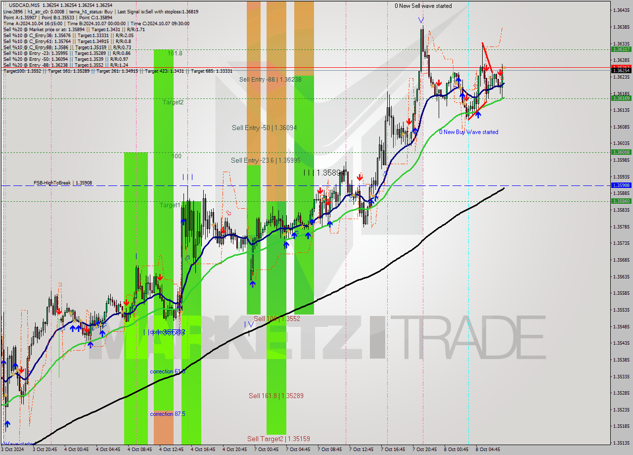Click the 1.36435 price scale value
633x455 pixels.
click(x=621, y=10)
